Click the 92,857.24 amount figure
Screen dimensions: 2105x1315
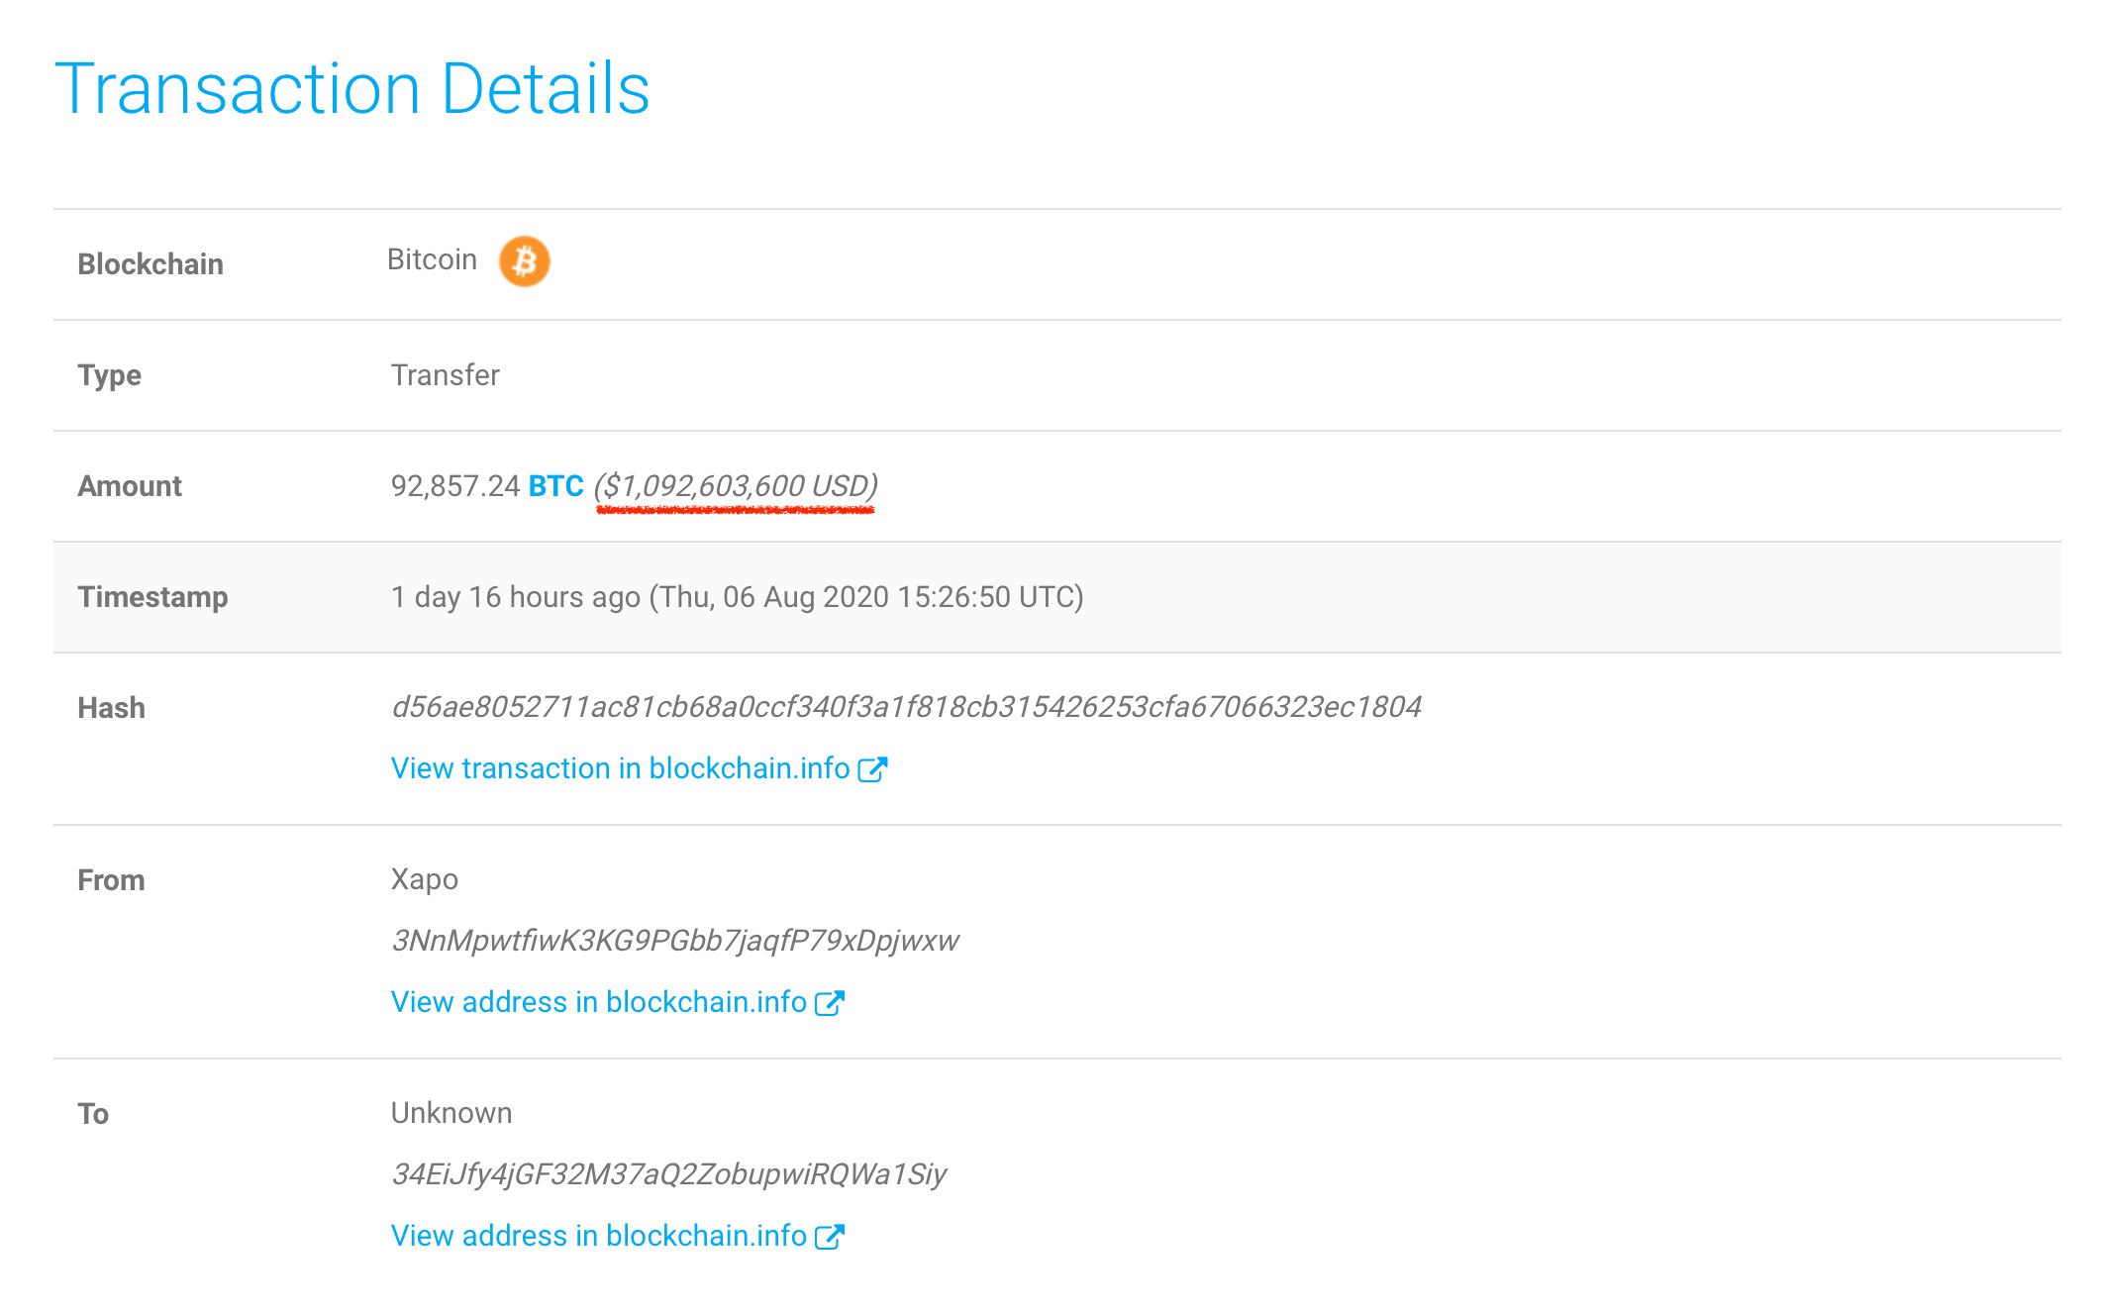(455, 486)
